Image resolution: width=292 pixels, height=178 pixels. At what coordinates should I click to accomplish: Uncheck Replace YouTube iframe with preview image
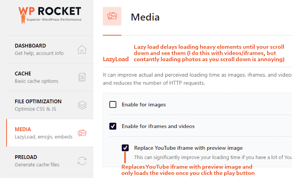coord(125,148)
